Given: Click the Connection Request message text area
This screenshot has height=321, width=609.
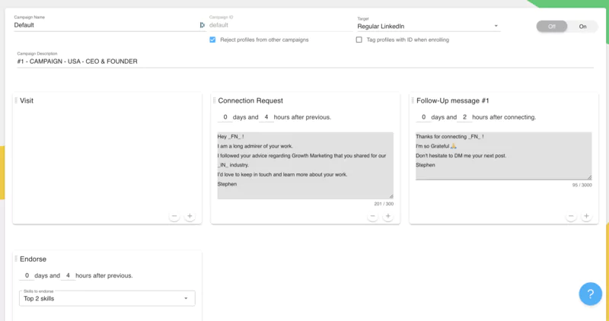Looking at the screenshot, I should click(x=304, y=165).
